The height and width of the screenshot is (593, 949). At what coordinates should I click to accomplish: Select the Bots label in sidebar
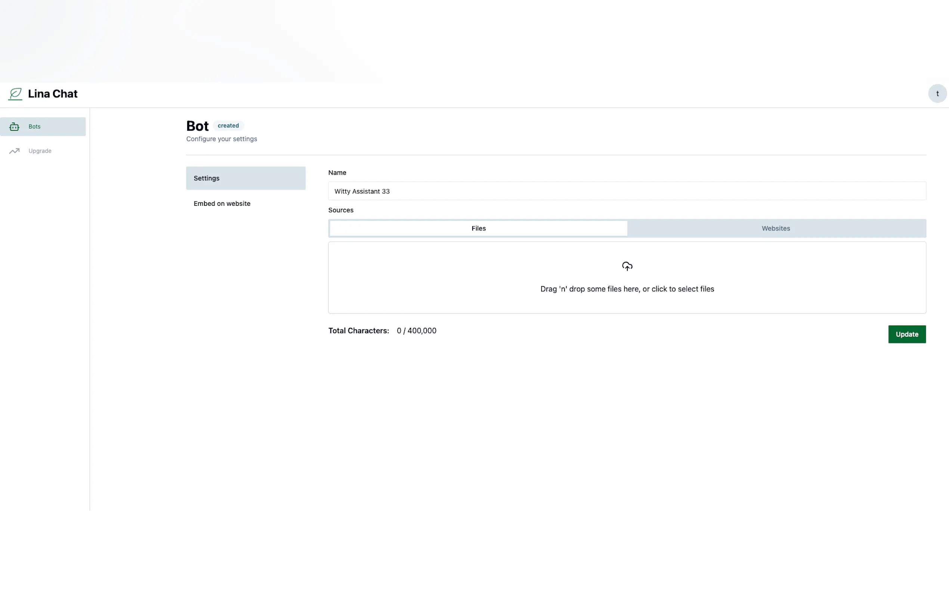click(x=34, y=127)
